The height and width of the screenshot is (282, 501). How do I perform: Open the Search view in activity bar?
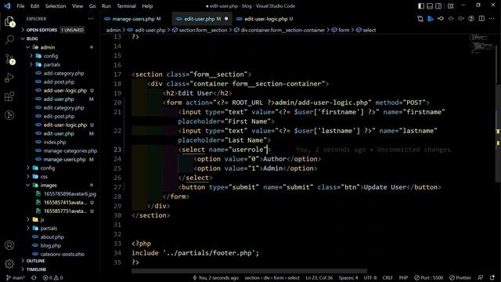9,40
